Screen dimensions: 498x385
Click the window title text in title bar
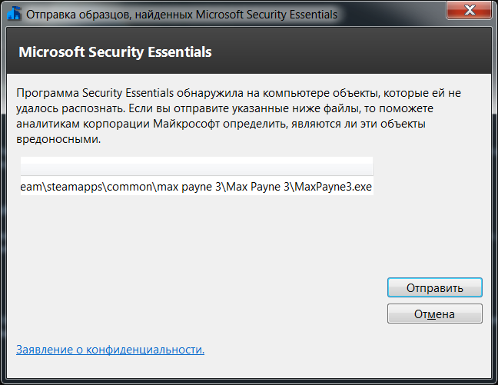[181, 15]
